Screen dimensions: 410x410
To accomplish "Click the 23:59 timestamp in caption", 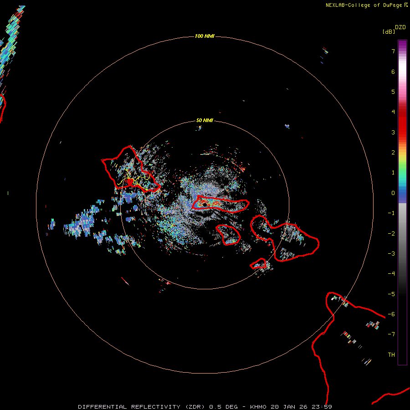I will (322, 407).
